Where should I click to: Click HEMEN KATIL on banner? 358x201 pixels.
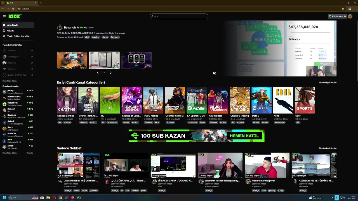pyautogui.click(x=244, y=136)
